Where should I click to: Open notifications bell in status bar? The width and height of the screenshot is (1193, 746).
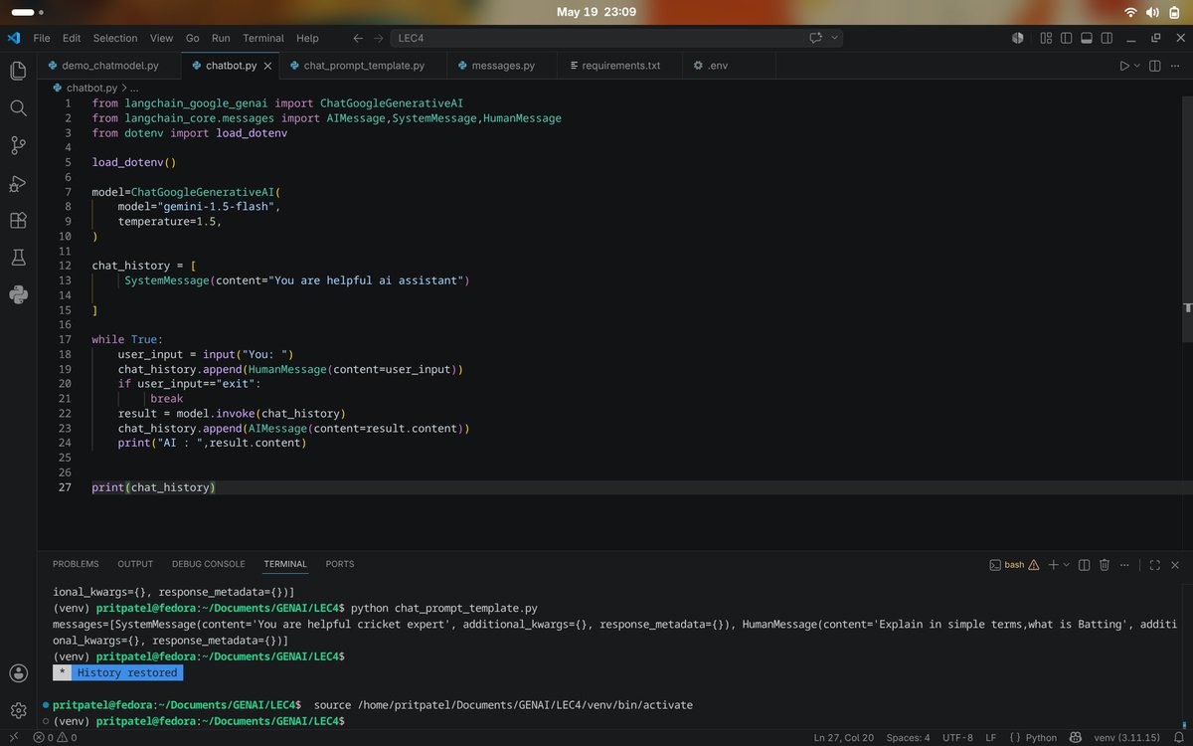coord(1178,737)
